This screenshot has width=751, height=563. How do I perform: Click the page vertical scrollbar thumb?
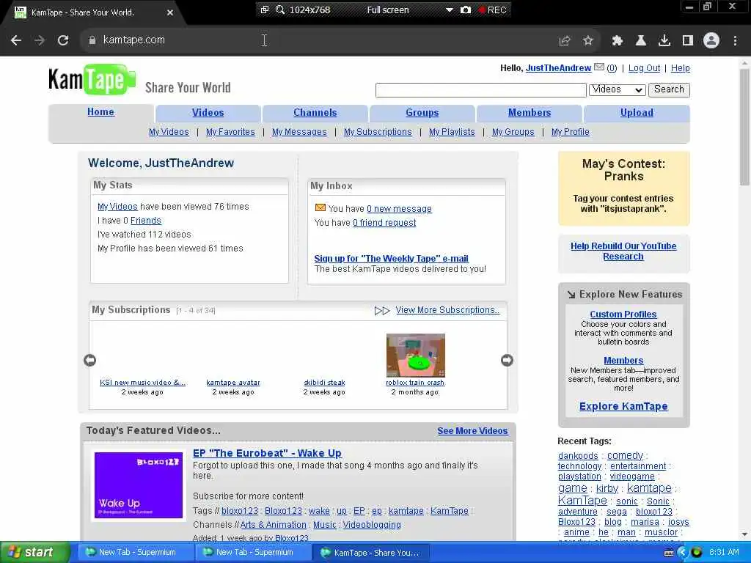[744, 127]
